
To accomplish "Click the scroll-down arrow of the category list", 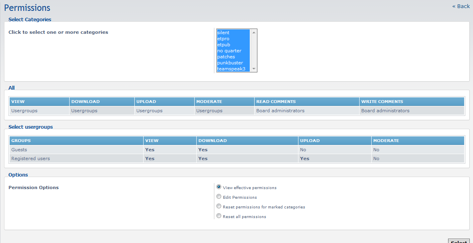I will pyautogui.click(x=254, y=69).
